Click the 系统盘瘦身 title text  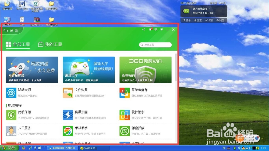[139, 90]
